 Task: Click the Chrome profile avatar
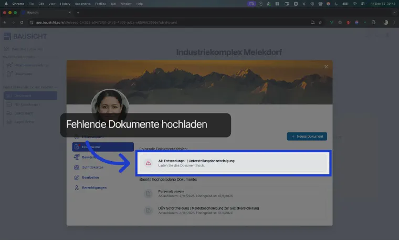click(x=386, y=23)
